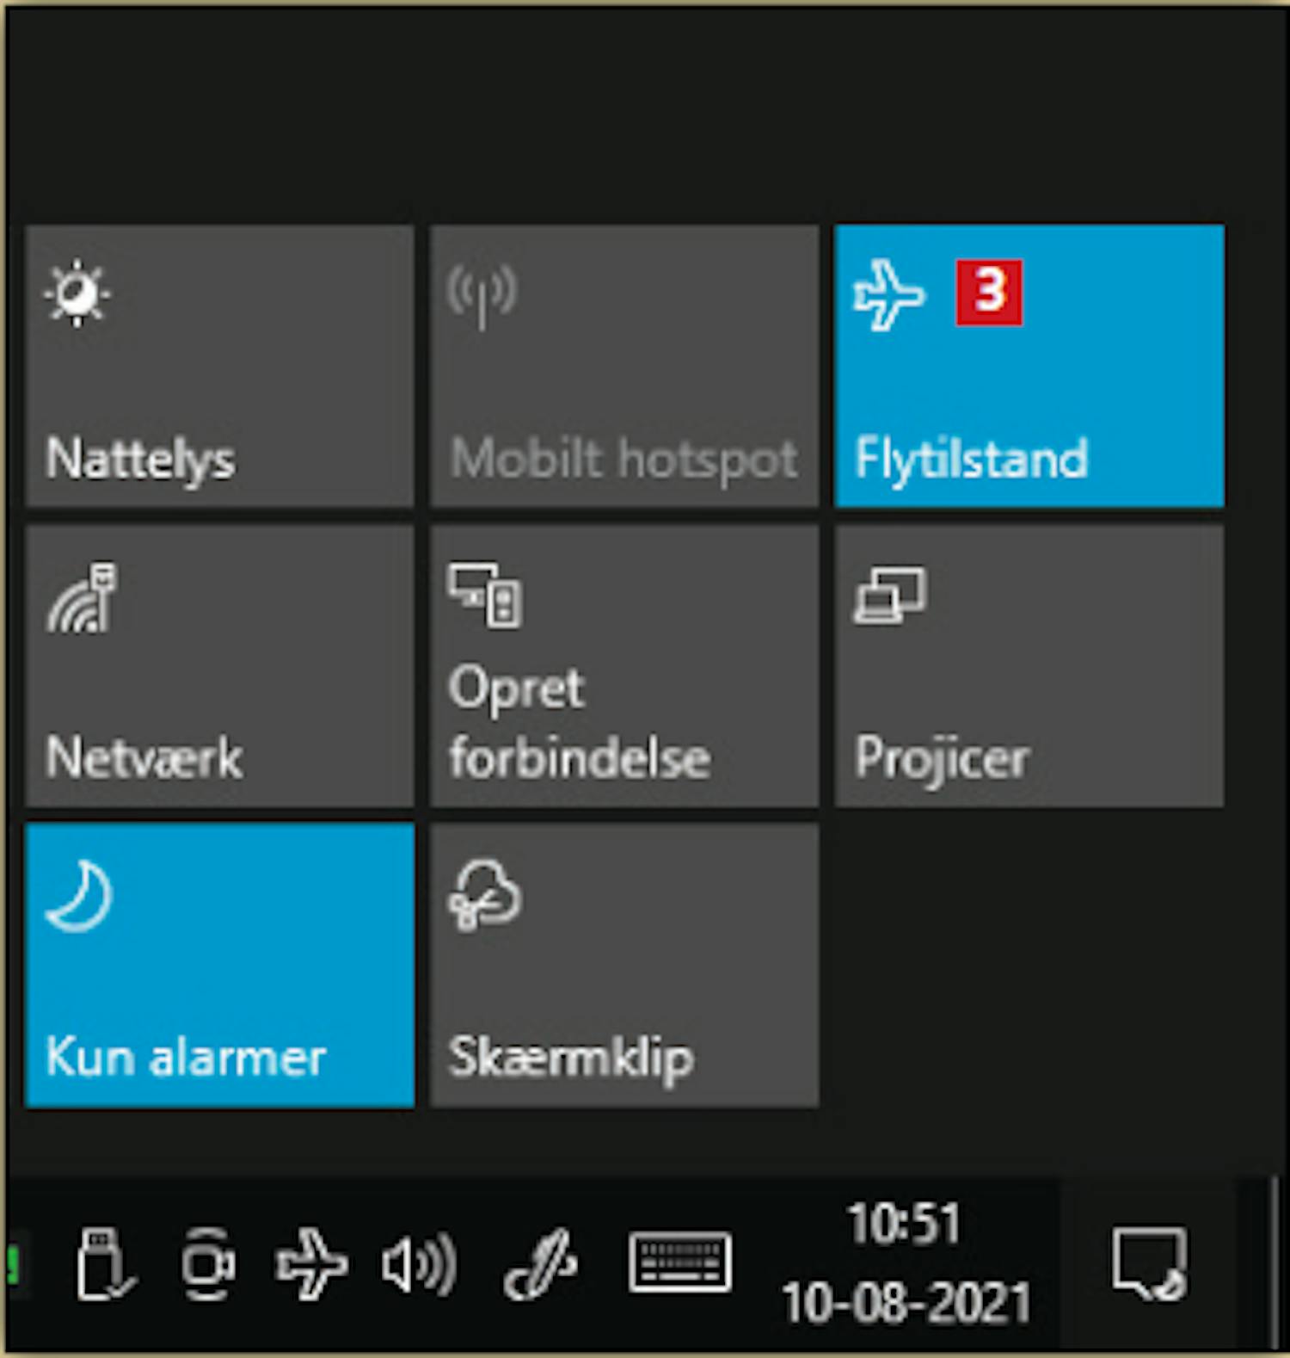Screen dimensions: 1290x1358
Task: Open the Netværk quick action tile
Action: 220,666
